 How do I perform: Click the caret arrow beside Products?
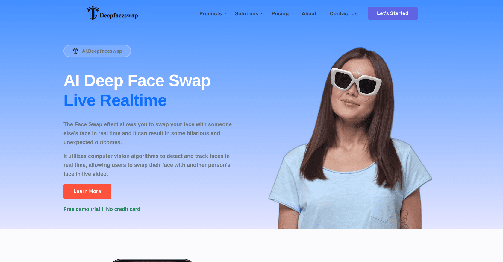coord(225,14)
